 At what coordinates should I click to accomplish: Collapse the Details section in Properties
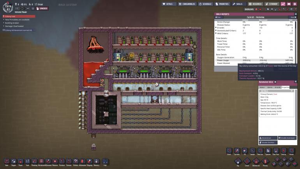(x=291, y=91)
